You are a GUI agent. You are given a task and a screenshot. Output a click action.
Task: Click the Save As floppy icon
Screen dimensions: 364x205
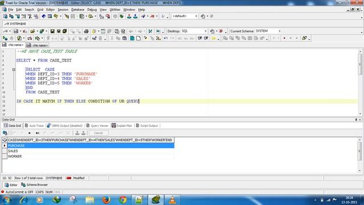tap(59, 31)
